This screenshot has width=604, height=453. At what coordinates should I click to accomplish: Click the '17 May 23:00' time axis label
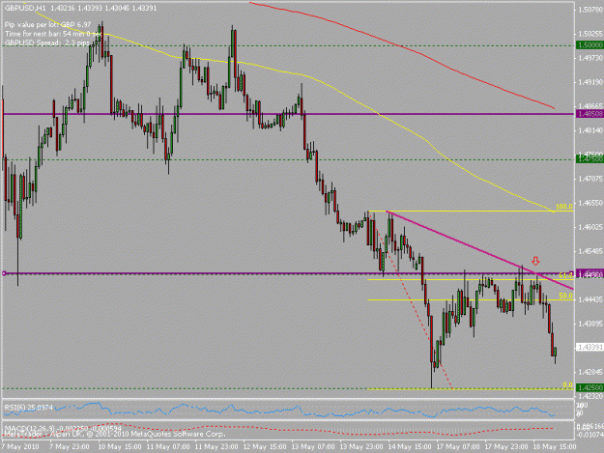[x=506, y=446]
